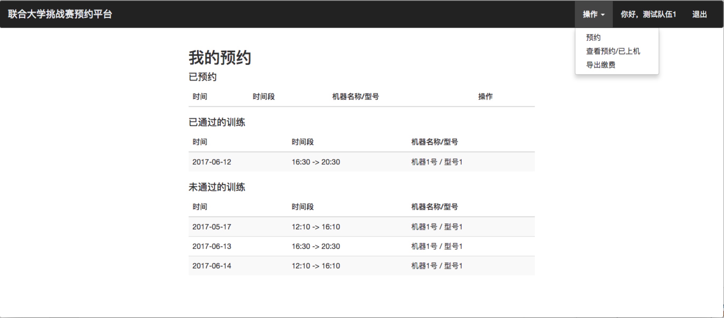Click 时间 header in 已预约 table
The width and height of the screenshot is (724, 318).
[200, 97]
